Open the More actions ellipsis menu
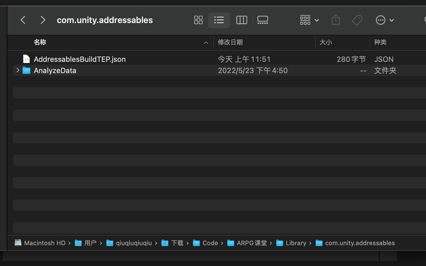Image resolution: width=426 pixels, height=266 pixels. click(385, 20)
